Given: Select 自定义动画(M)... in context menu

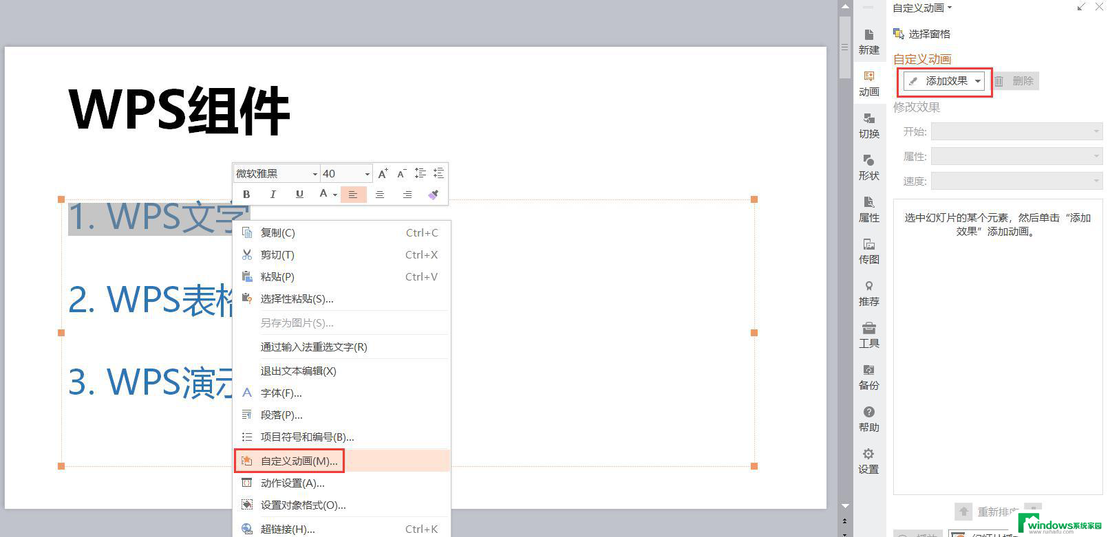Looking at the screenshot, I should point(342,461).
